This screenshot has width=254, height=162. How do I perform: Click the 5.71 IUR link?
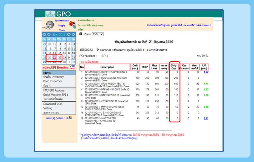pos(206,118)
